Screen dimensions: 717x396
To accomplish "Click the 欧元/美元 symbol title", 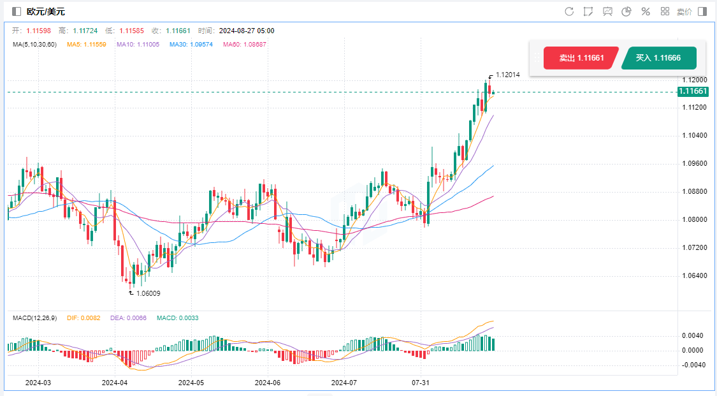I will pos(46,11).
